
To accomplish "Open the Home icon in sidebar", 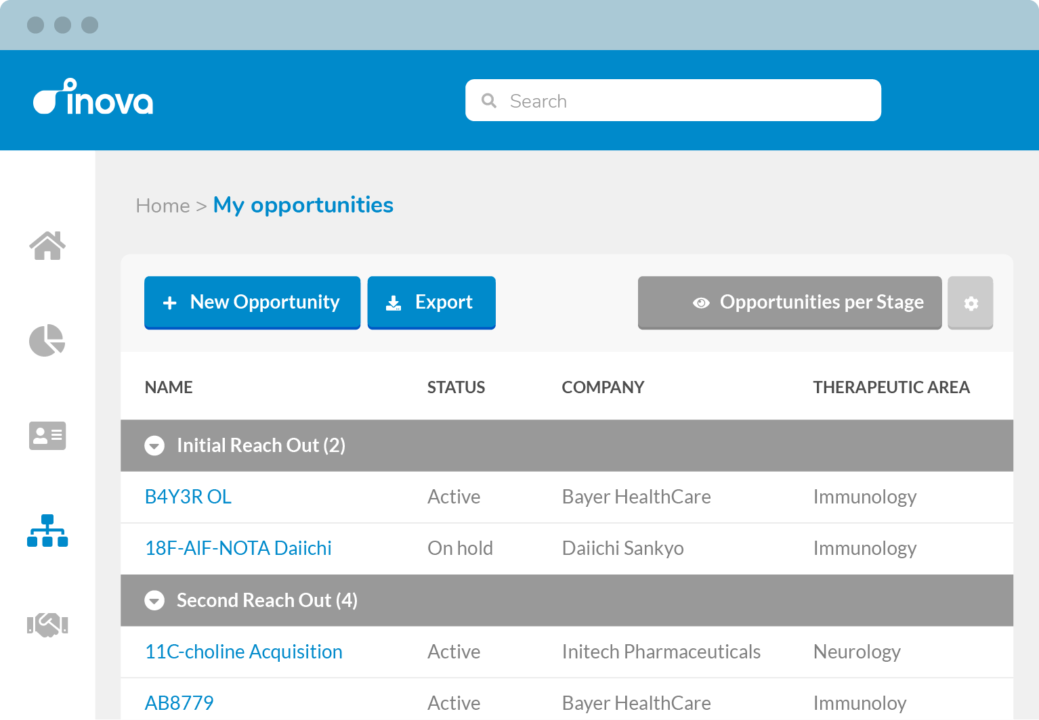I will click(47, 246).
